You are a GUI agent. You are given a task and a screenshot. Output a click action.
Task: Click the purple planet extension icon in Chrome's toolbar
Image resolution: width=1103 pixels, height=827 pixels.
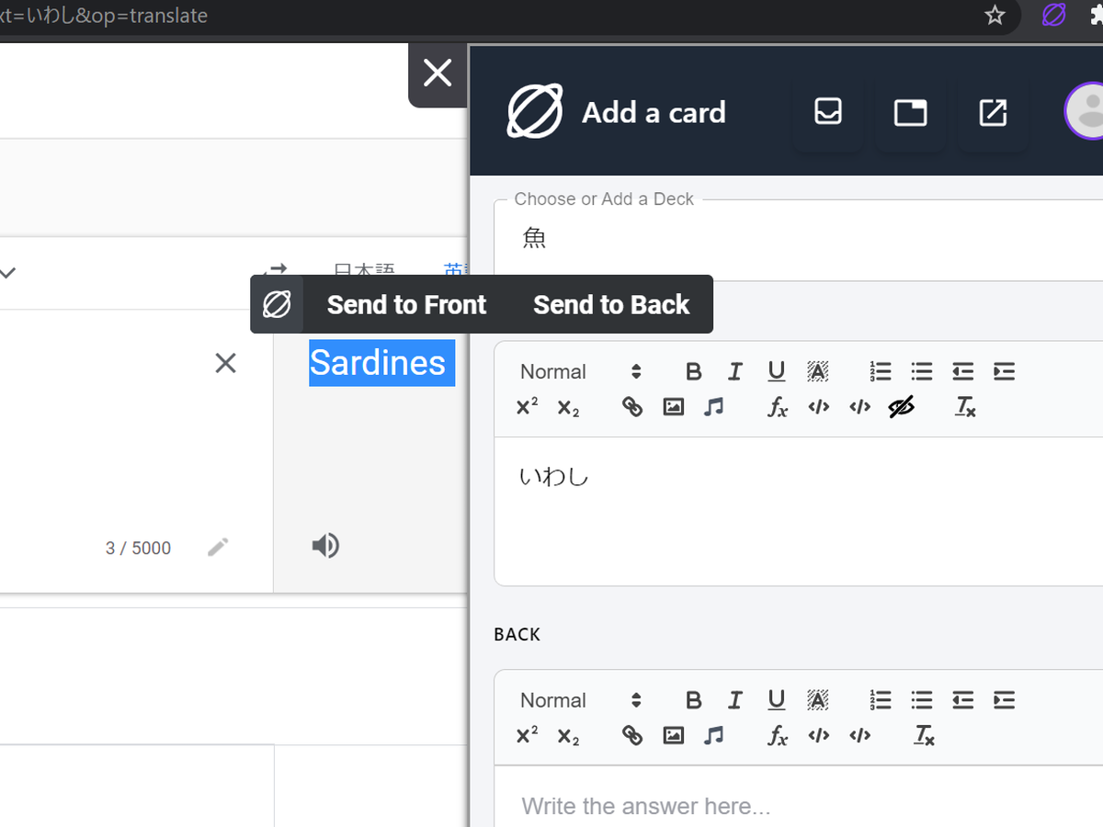1053,16
